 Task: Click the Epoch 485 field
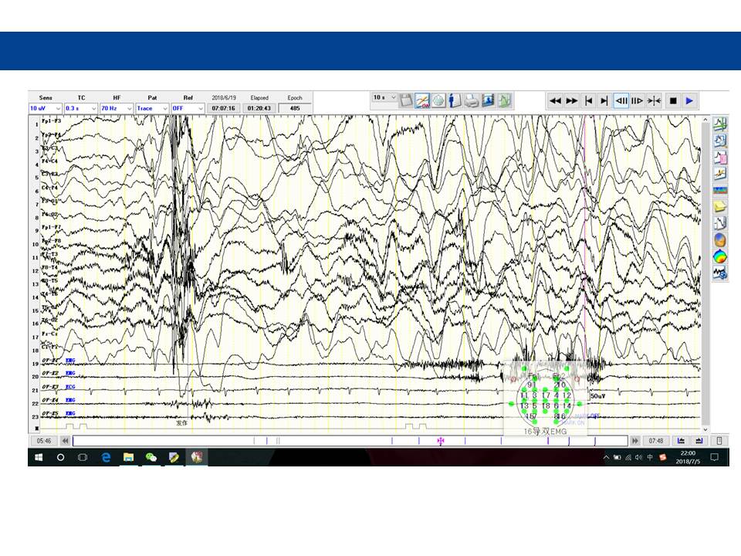(x=295, y=108)
